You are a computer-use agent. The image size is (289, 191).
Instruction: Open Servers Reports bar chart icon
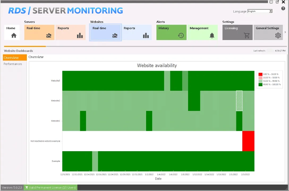coord(80,36)
